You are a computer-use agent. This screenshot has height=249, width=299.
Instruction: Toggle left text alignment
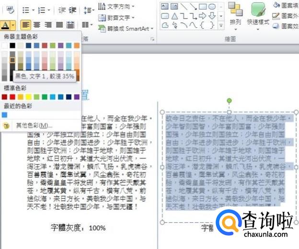click(26, 25)
